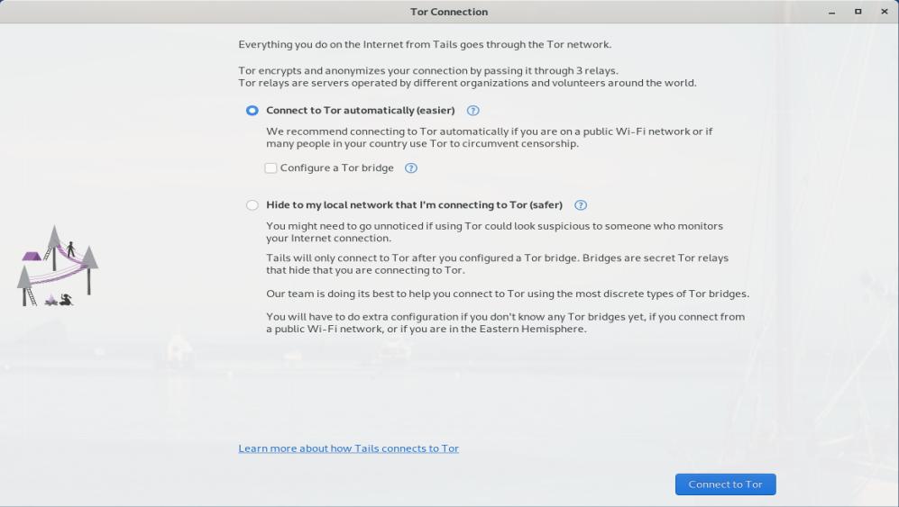Maximize the Tor Connection window

858,12
